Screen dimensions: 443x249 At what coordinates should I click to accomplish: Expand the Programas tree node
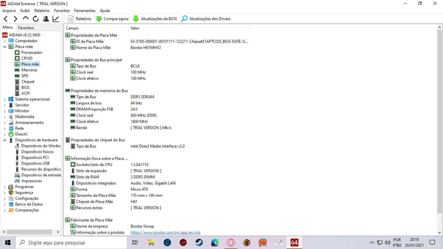pos(5,187)
